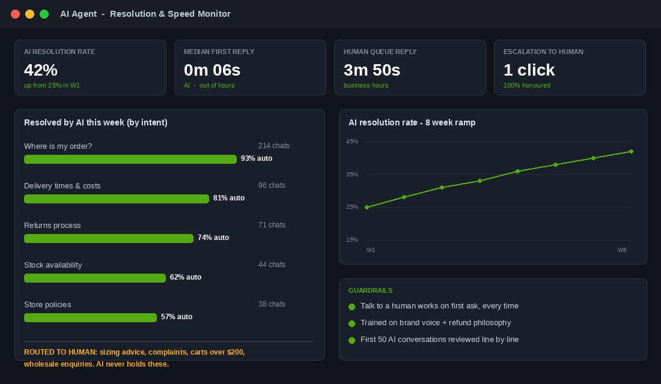Image resolution: width=661 pixels, height=384 pixels.
Task: Click the Where is my order progress bar
Action: [x=130, y=159]
